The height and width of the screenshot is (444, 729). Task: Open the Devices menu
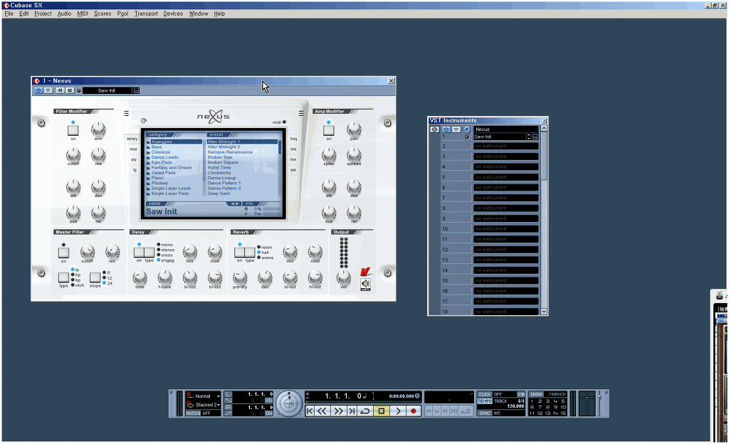(x=173, y=14)
